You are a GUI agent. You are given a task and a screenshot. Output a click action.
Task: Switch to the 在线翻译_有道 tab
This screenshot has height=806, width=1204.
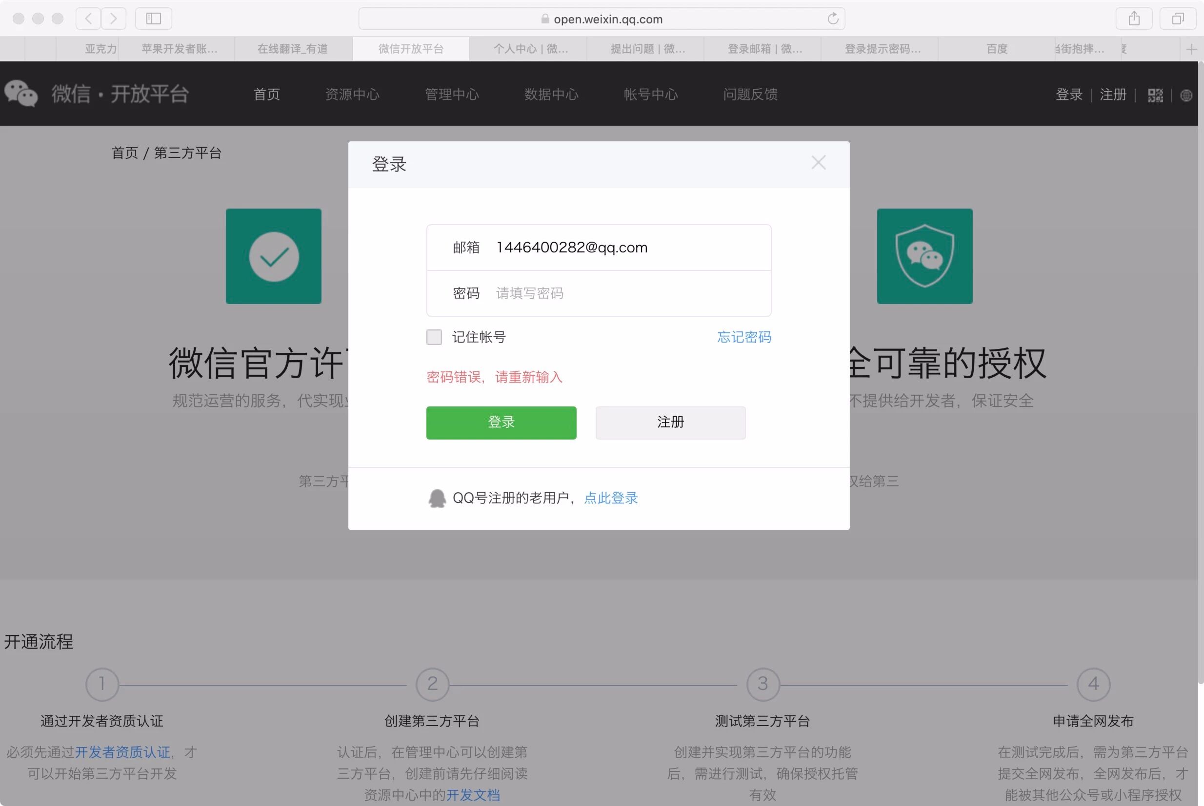[293, 49]
